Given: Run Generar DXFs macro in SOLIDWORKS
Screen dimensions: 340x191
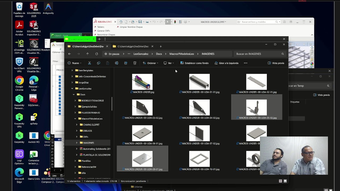Looking at the screenshot, I should click(102, 31).
